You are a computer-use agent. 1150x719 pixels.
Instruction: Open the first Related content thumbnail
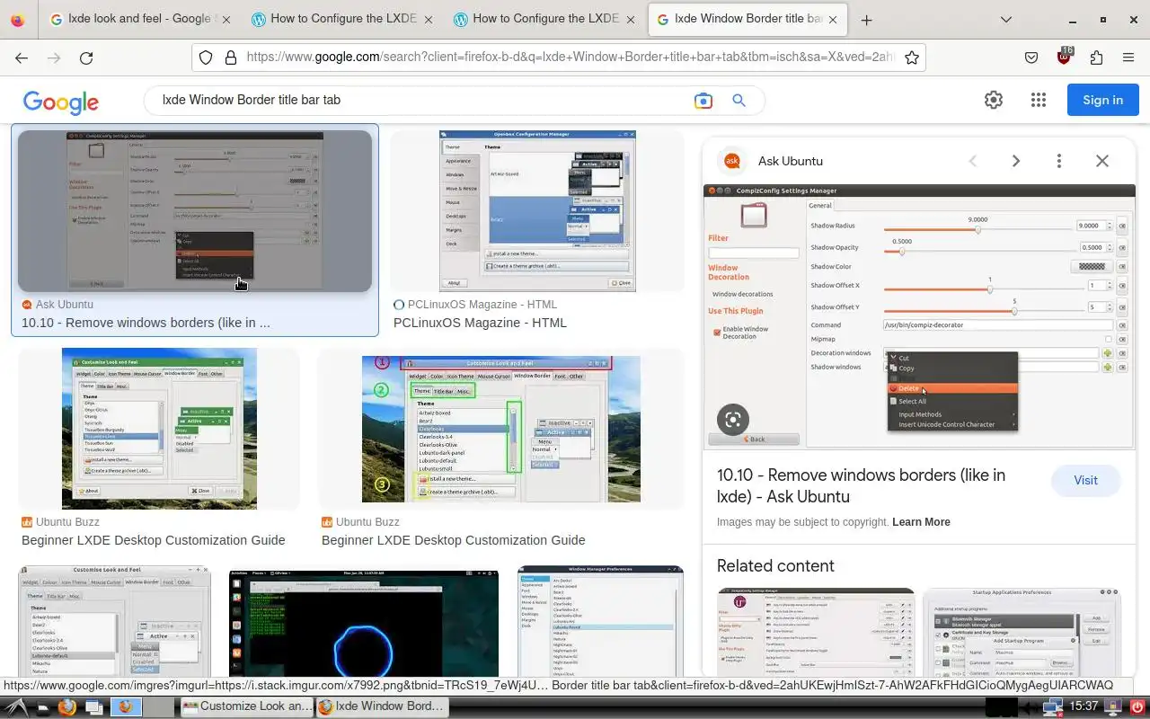[816, 632]
